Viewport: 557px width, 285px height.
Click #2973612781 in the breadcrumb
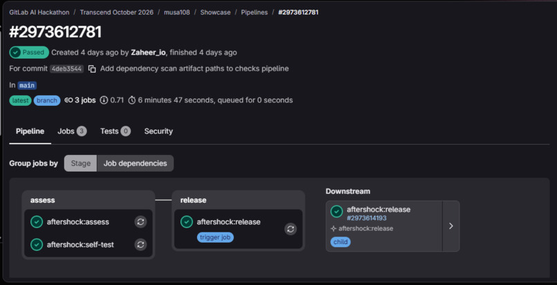(299, 12)
